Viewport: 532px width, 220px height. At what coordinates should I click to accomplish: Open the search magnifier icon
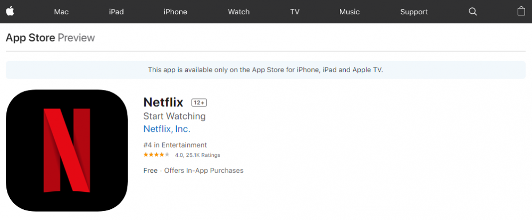[x=472, y=12]
